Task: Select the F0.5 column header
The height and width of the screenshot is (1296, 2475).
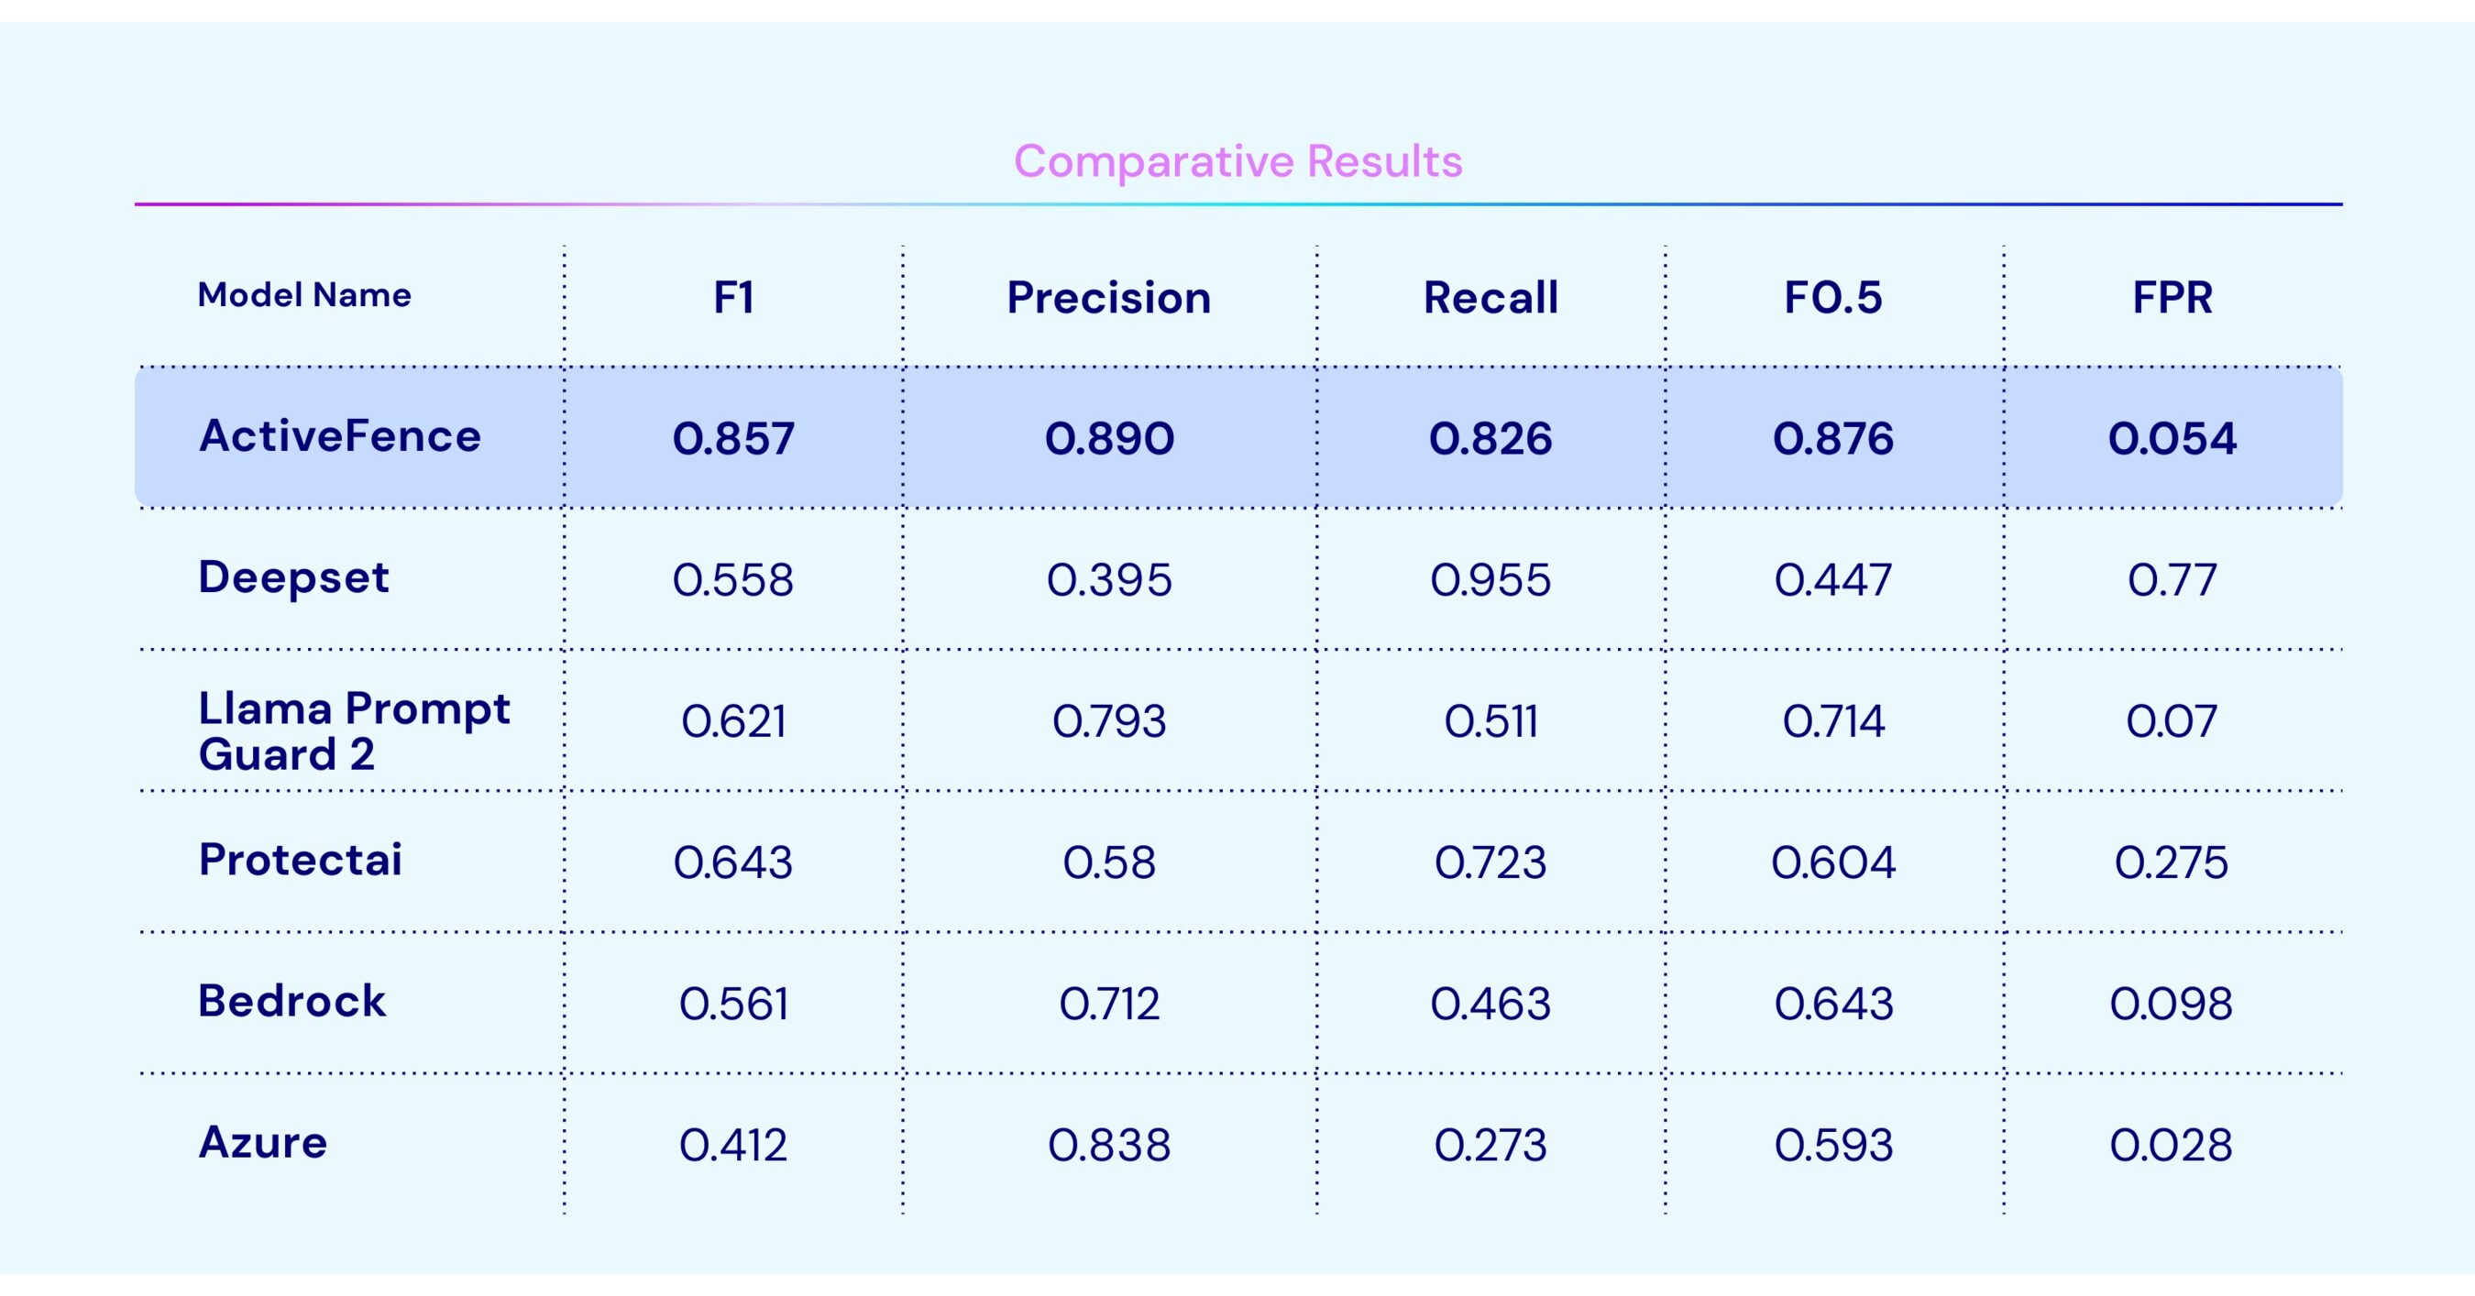Action: tap(1832, 298)
